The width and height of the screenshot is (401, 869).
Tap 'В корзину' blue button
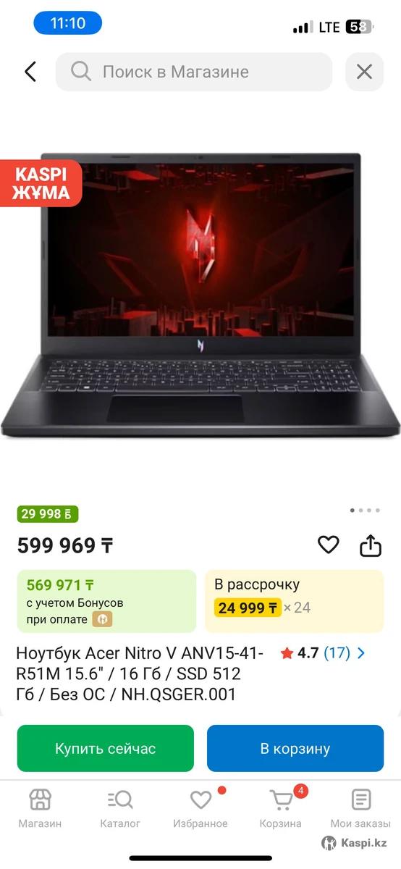[x=295, y=748]
